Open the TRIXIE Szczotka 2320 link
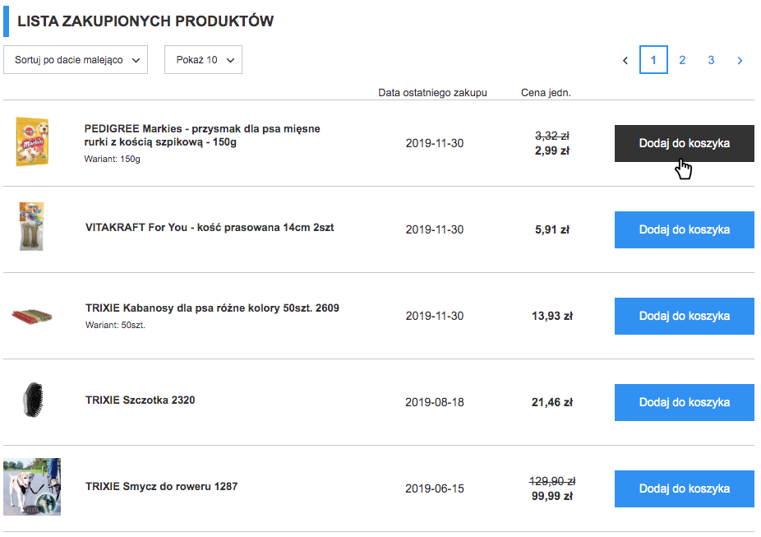This screenshot has height=537, width=761. (x=141, y=400)
